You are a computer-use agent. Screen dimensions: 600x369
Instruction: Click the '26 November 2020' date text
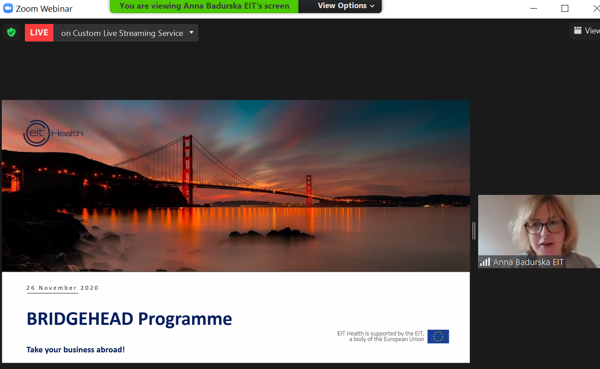point(62,288)
